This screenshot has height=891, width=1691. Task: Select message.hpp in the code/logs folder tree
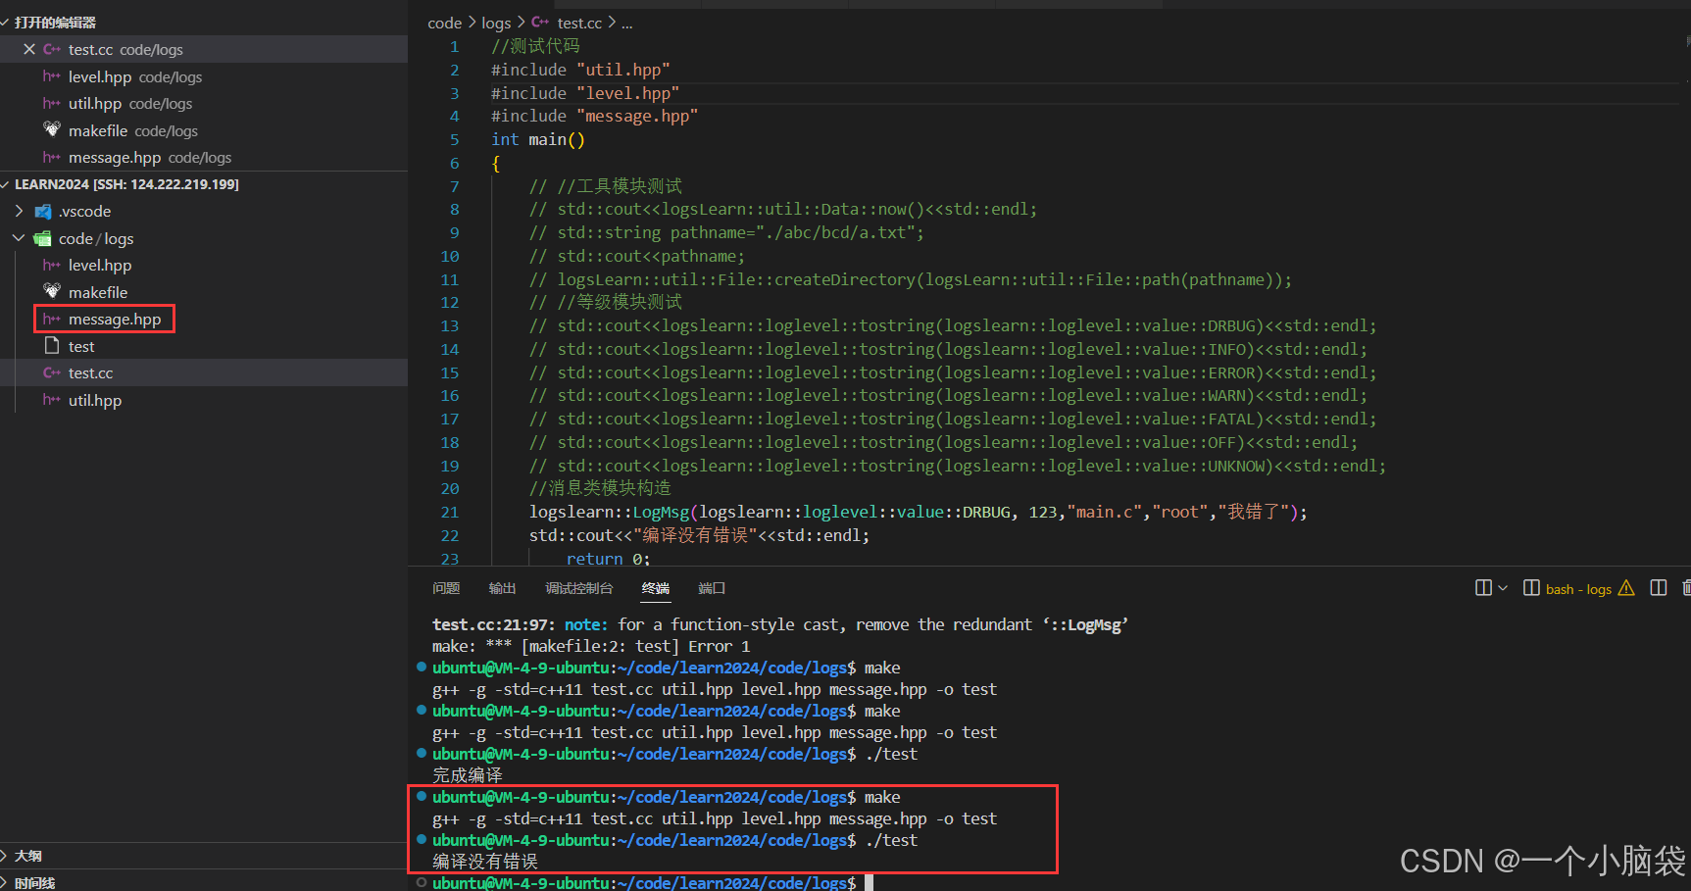(x=204, y=319)
